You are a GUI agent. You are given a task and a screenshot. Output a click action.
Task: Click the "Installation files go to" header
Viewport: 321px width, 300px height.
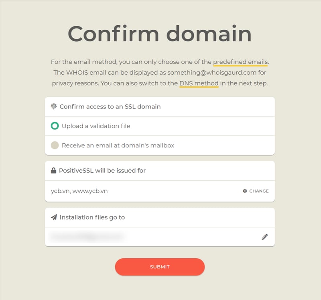[x=92, y=217]
